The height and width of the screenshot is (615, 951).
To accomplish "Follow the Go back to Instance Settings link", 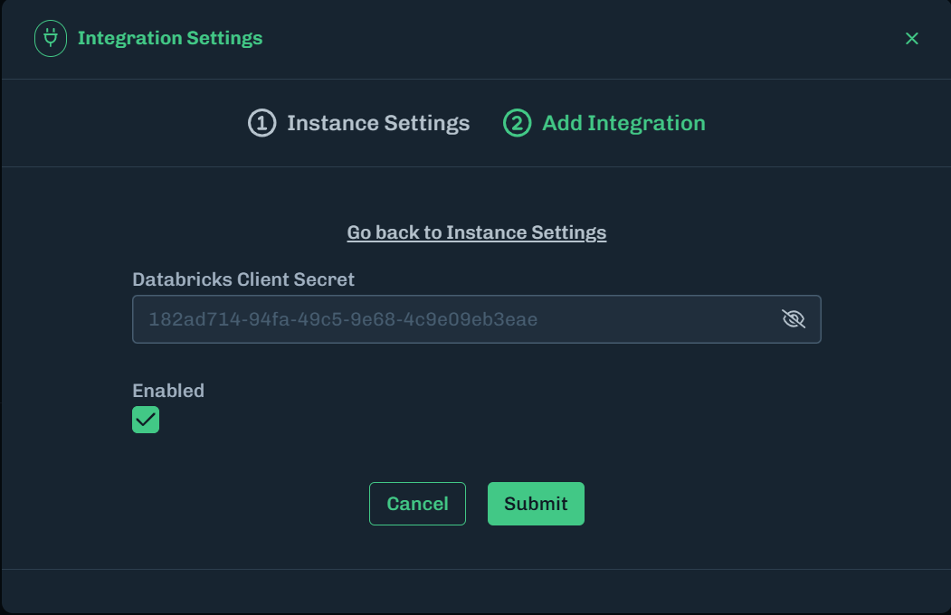I will coord(476,232).
